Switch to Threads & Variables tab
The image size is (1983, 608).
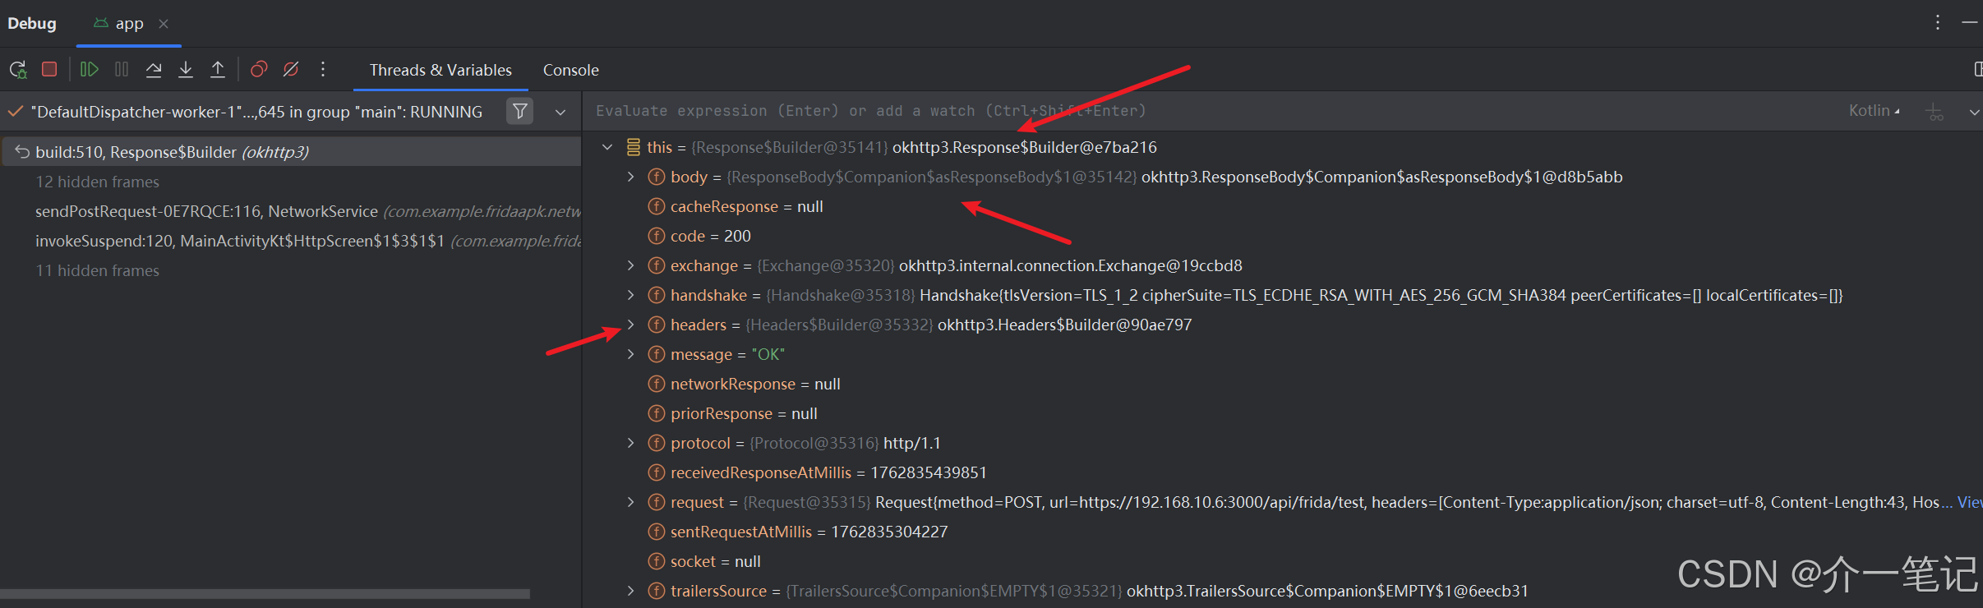coord(440,70)
